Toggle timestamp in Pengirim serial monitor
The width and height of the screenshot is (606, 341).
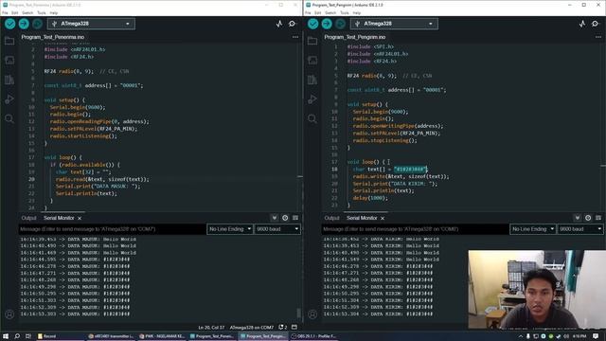588,218
